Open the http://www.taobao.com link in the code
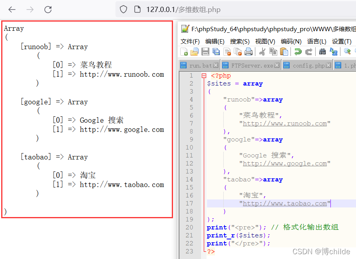356x259 pixels. click(x=285, y=203)
